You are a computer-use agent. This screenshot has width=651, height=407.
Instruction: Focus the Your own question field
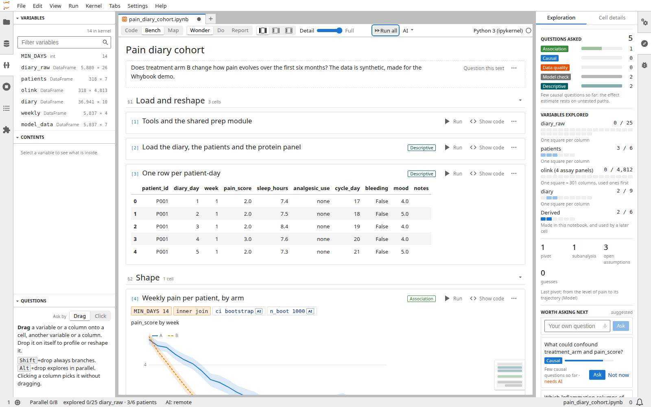click(577, 326)
